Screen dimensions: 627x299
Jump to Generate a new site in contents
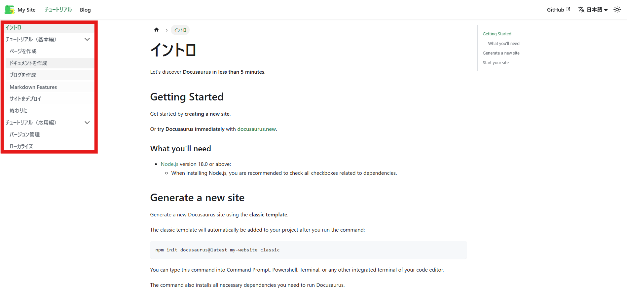coord(501,53)
